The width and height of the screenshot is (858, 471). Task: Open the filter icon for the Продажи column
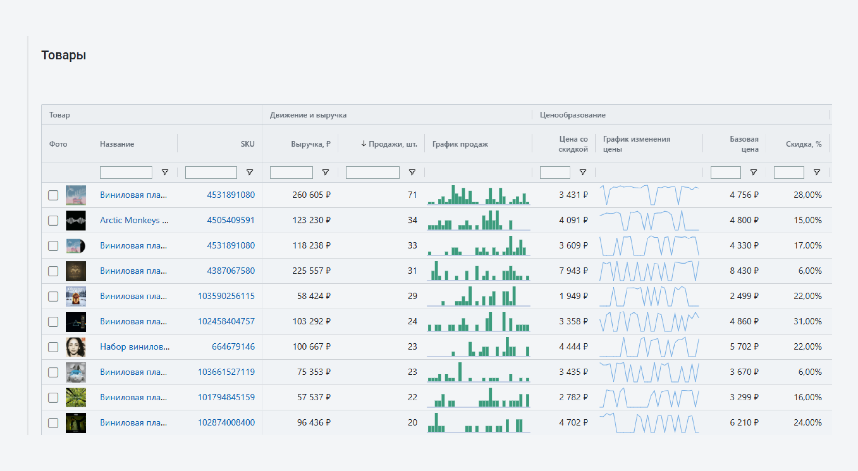412,172
